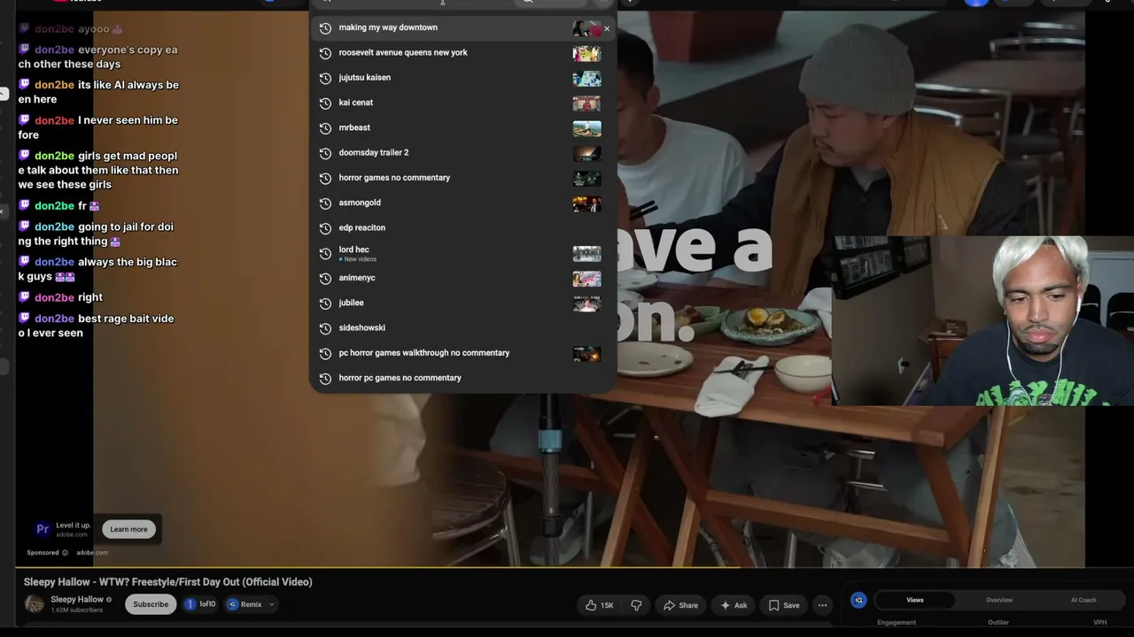Screen dimensions: 1134x637
Task: Open thumbnail next to "jujutsu kaisen"
Action: [x=586, y=79]
